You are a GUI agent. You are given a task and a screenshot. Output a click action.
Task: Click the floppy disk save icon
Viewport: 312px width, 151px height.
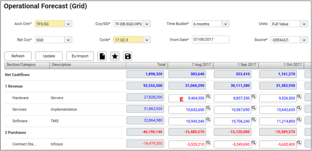[x=128, y=56]
